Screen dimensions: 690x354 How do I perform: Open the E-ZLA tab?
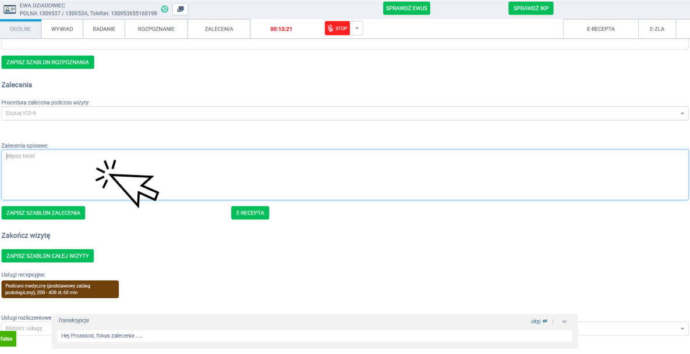pyautogui.click(x=657, y=29)
